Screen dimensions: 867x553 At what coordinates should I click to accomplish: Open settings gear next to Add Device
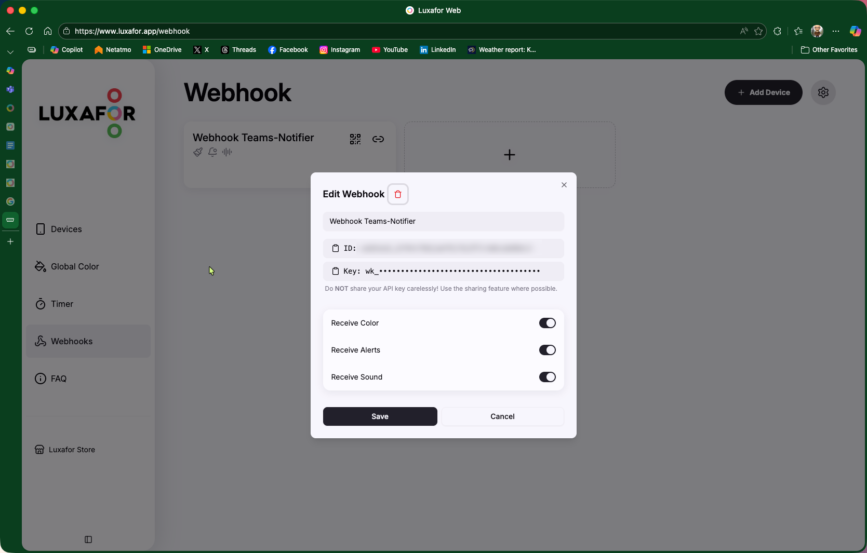(823, 92)
